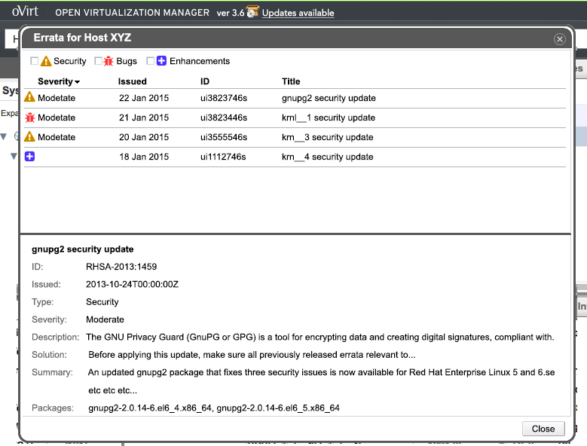The width and height of the screenshot is (587, 446).
Task: Dismiss dialog with the round X button
Action: [x=559, y=39]
